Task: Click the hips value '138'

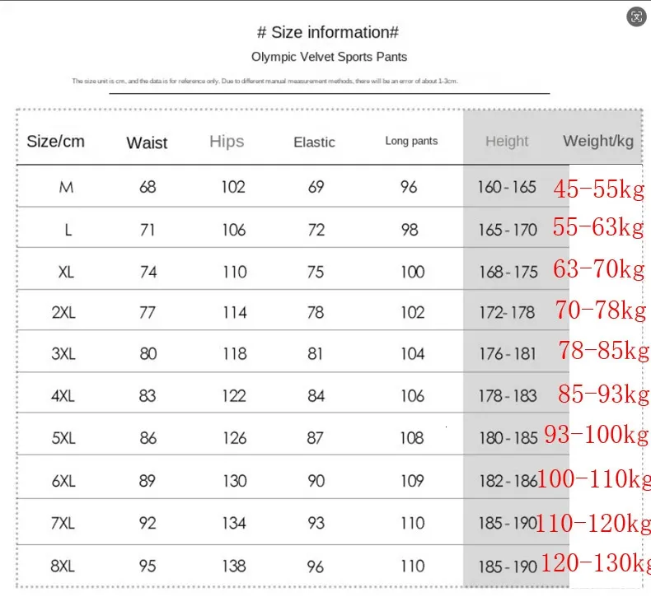Action: (234, 567)
